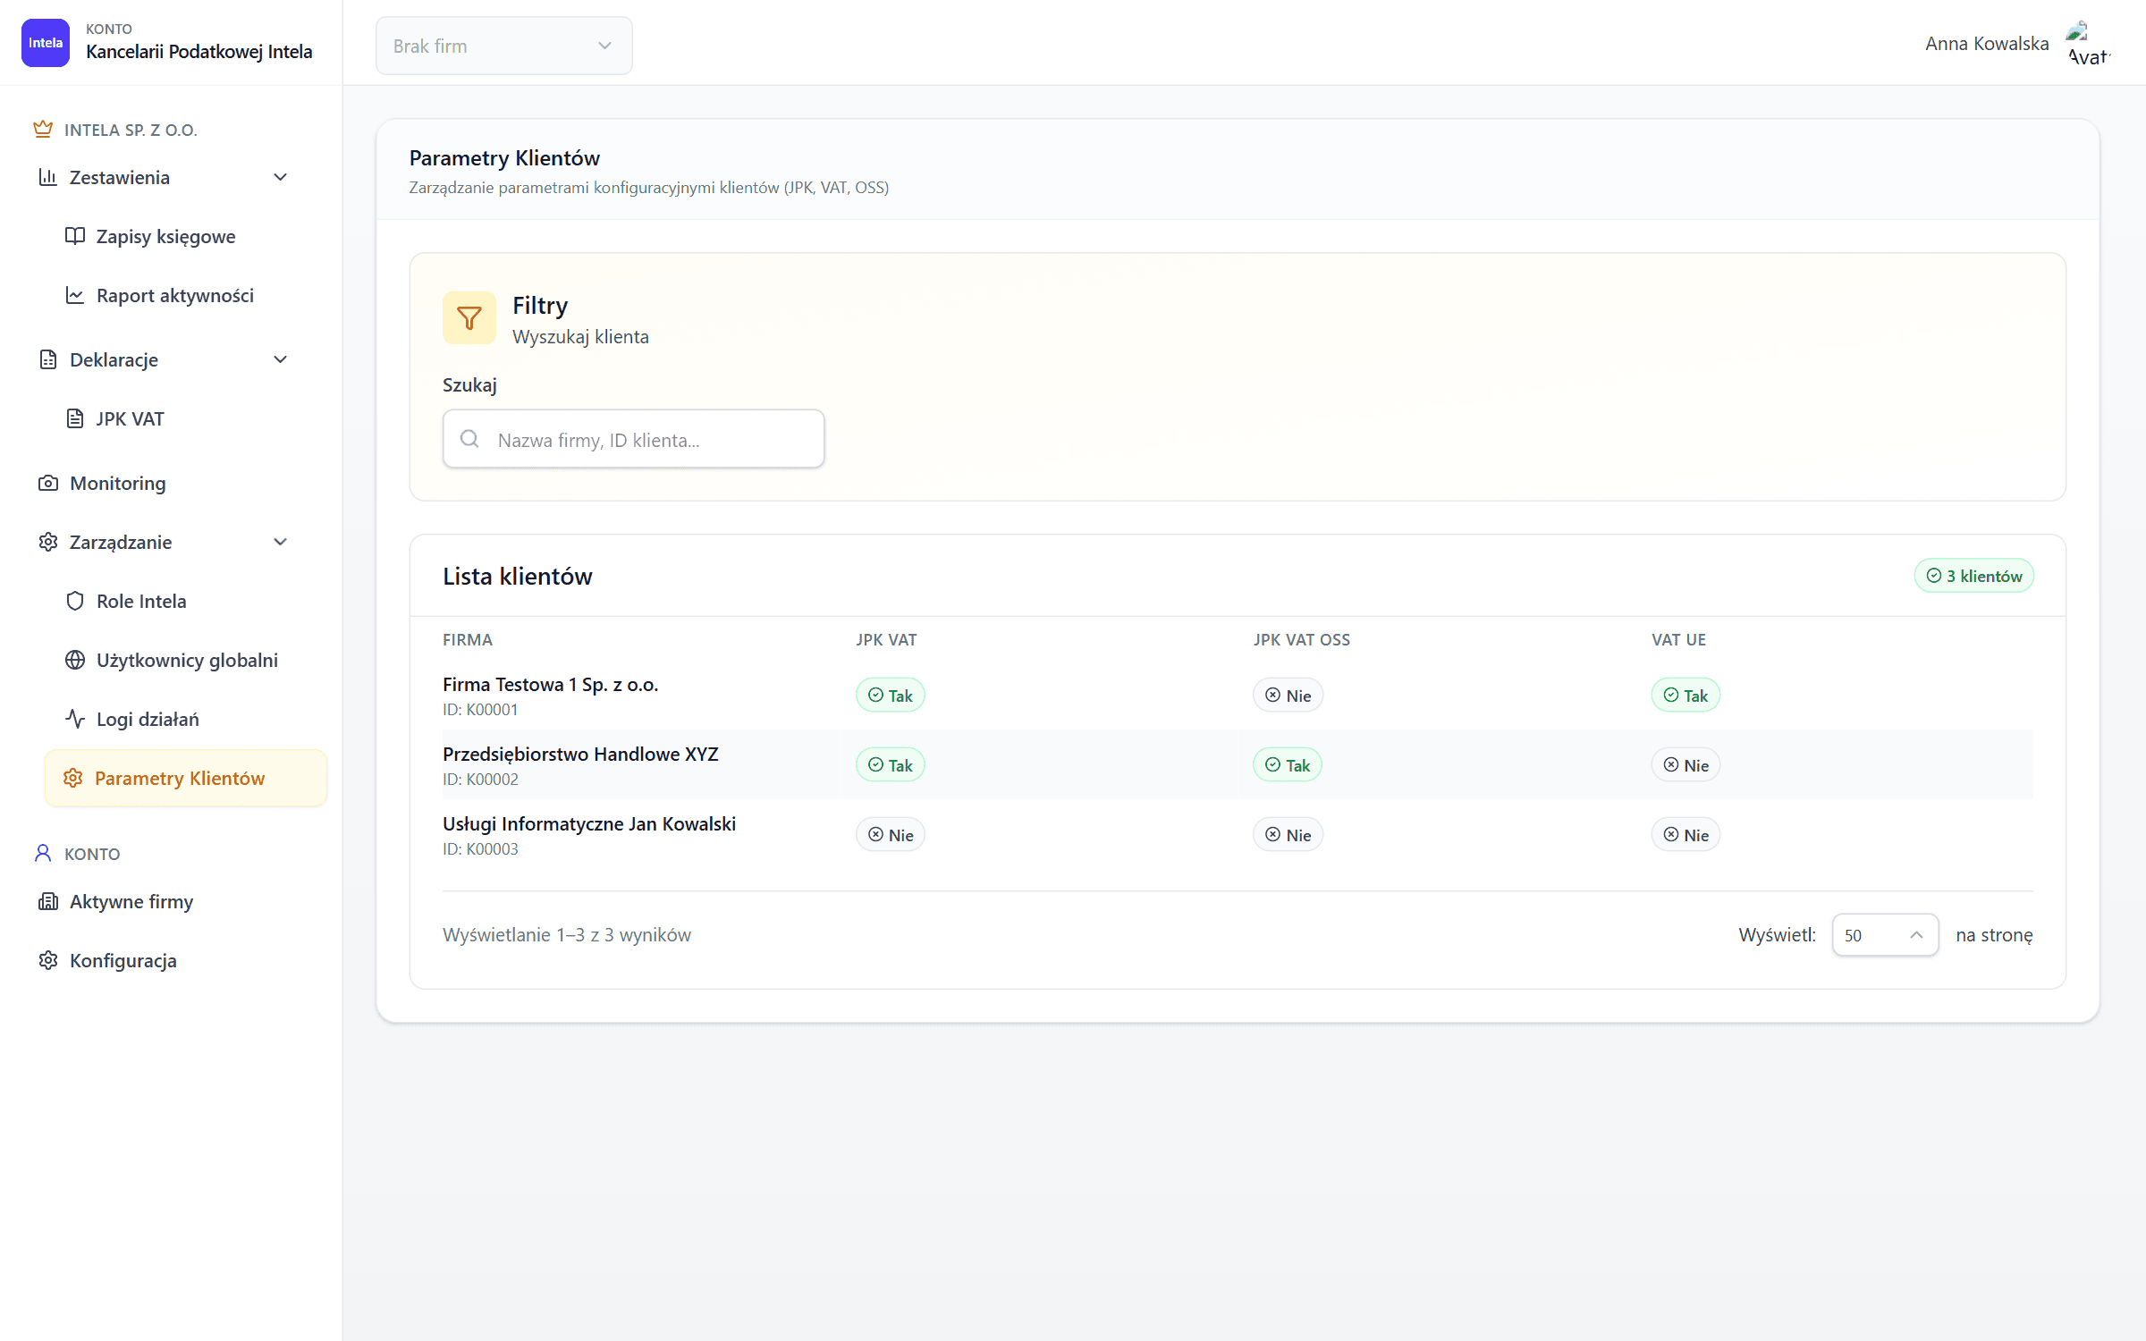This screenshot has height=1341, width=2146.
Task: Open the Brak firm company dropdown
Action: click(504, 46)
